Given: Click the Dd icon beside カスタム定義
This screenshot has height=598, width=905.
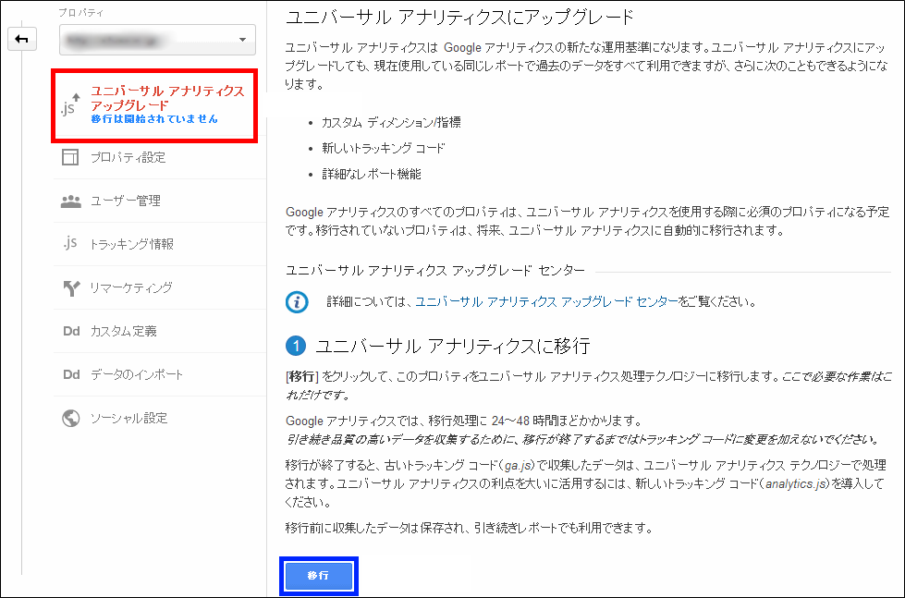Looking at the screenshot, I should click(x=71, y=331).
